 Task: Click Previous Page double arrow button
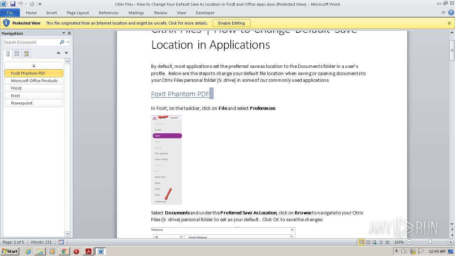(x=452, y=229)
